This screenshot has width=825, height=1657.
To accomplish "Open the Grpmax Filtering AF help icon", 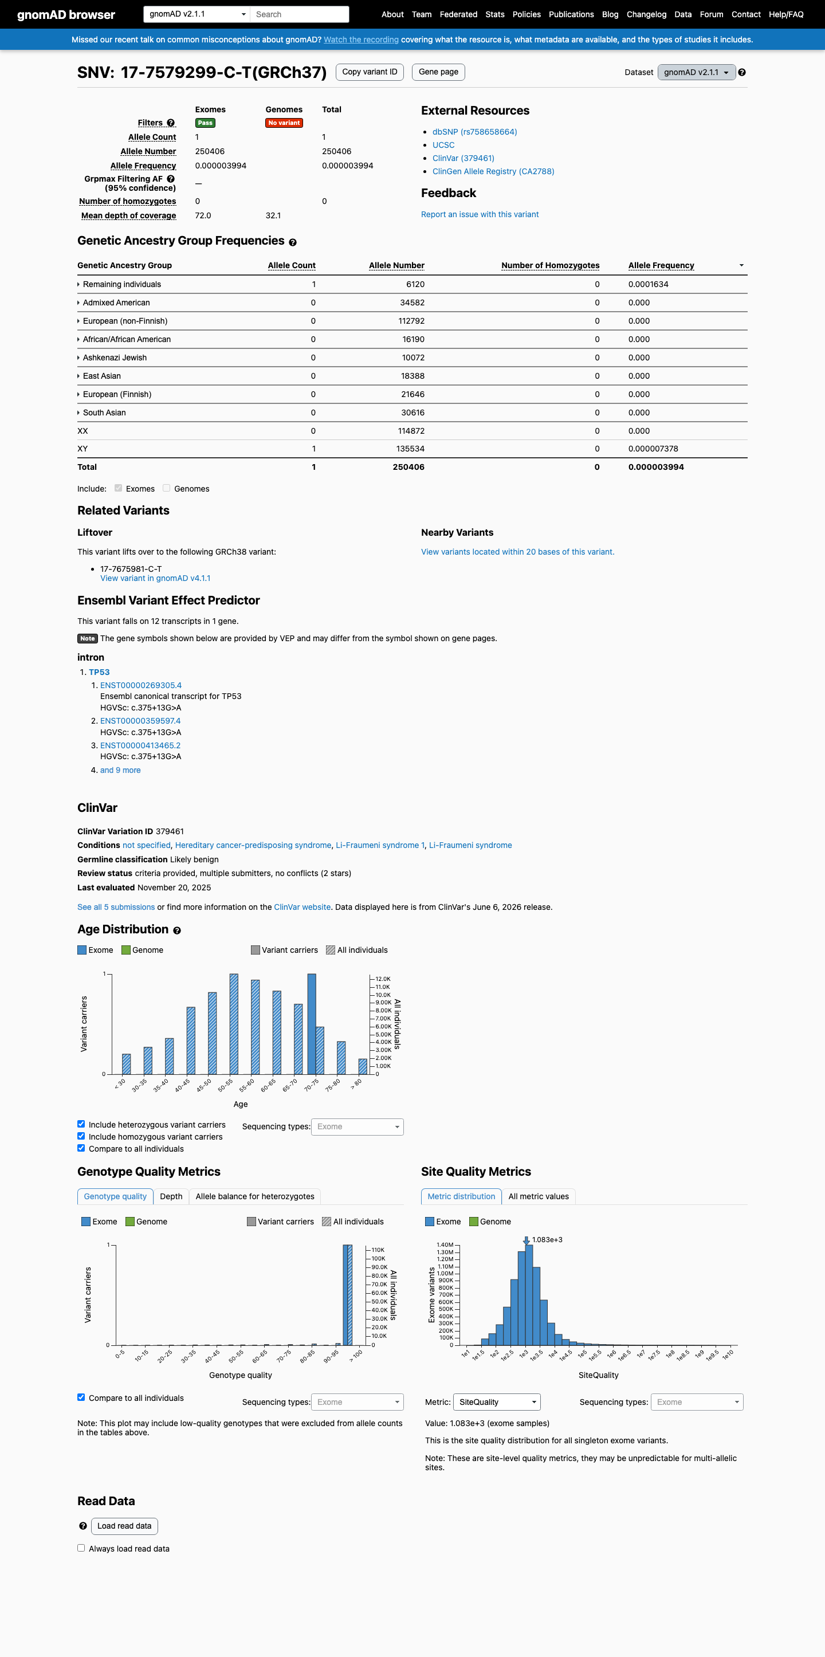I will (x=171, y=179).
